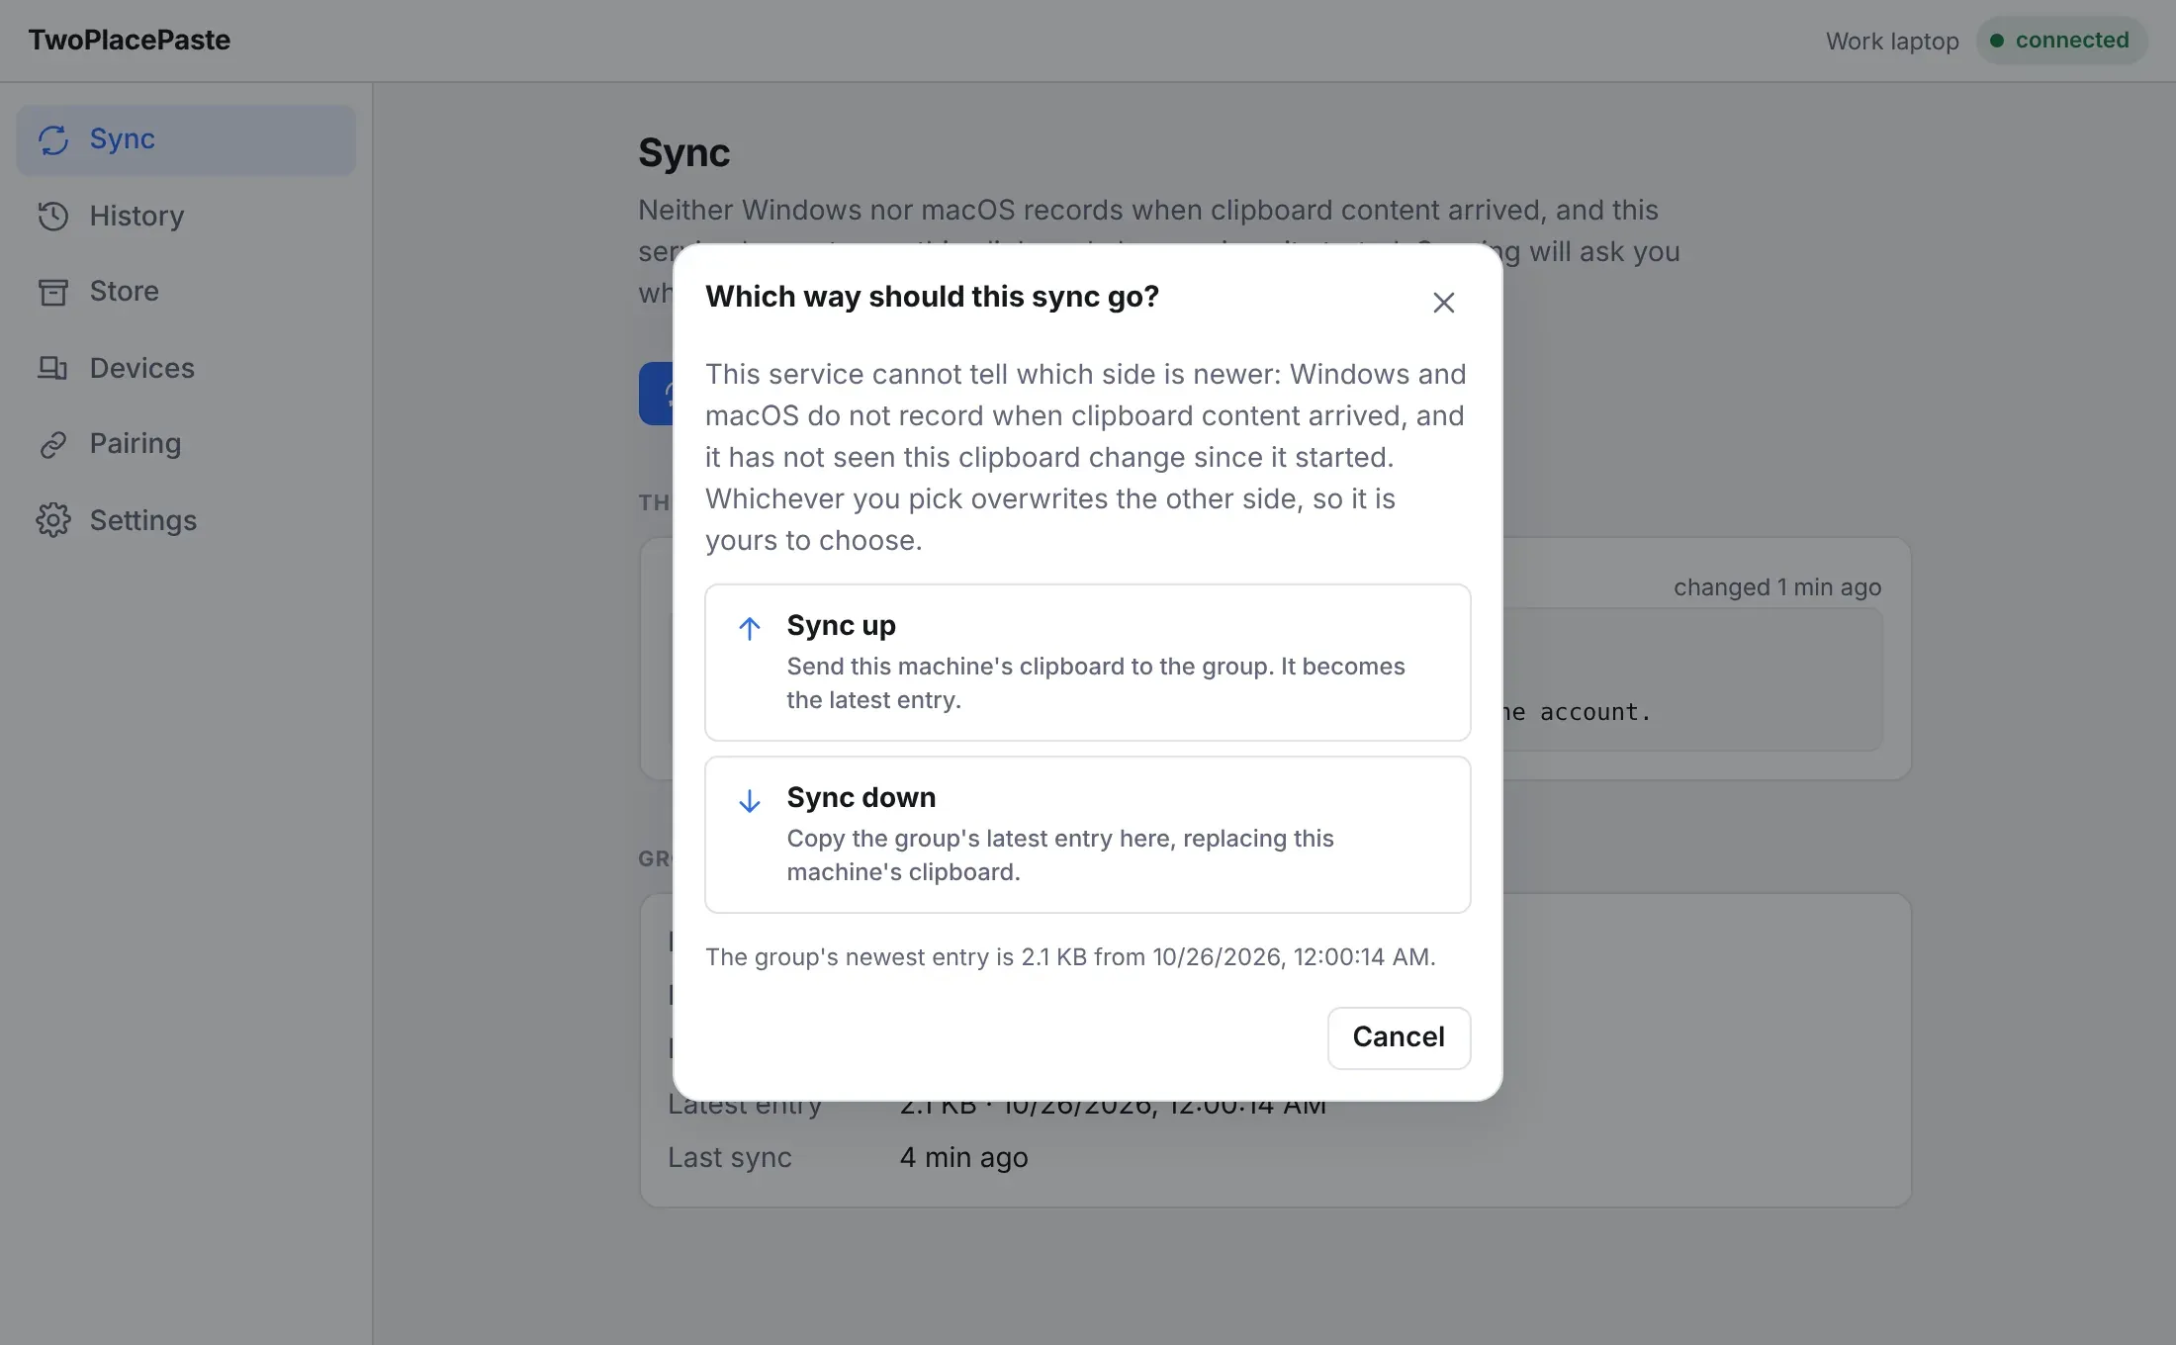The height and width of the screenshot is (1345, 2176).
Task: Click the Last sync label
Action: [730, 1157]
